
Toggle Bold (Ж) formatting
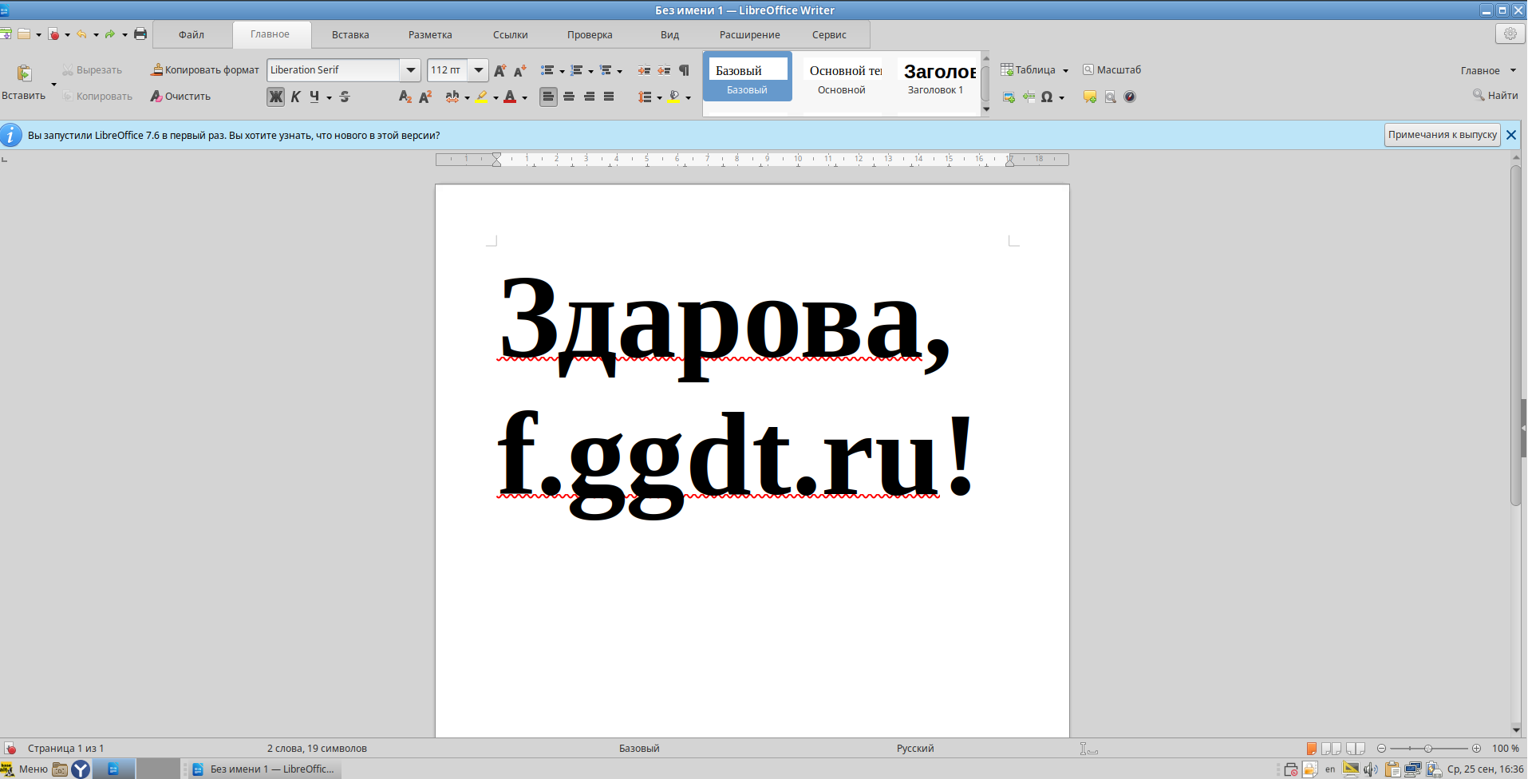point(275,97)
